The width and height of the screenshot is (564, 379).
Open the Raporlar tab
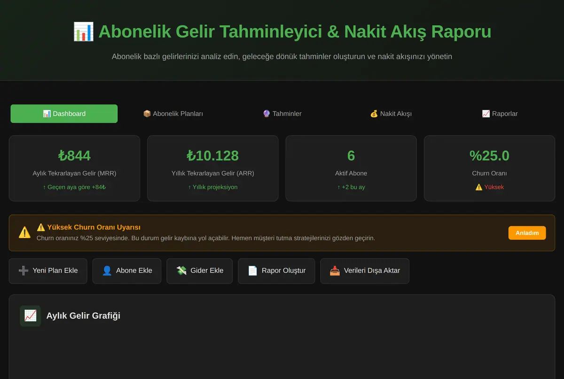point(500,114)
